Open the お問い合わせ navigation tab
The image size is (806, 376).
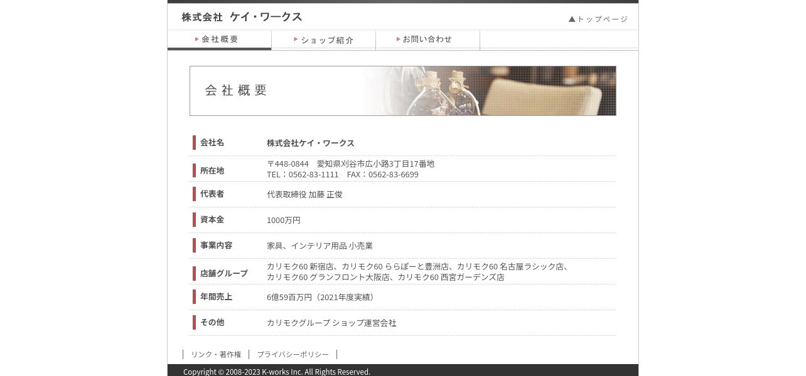point(427,39)
